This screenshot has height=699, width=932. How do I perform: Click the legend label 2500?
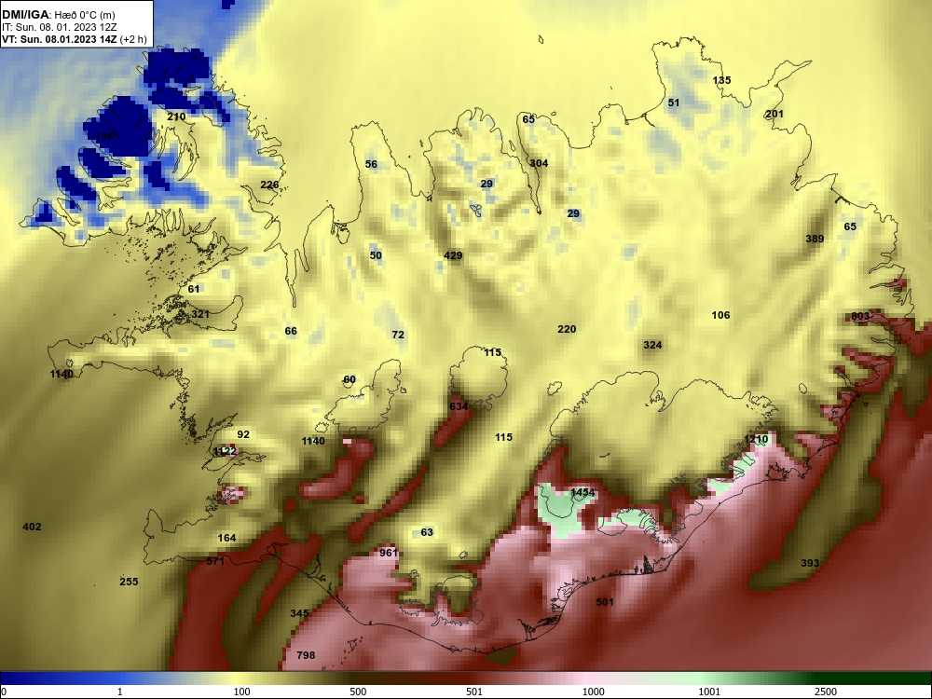tap(826, 692)
